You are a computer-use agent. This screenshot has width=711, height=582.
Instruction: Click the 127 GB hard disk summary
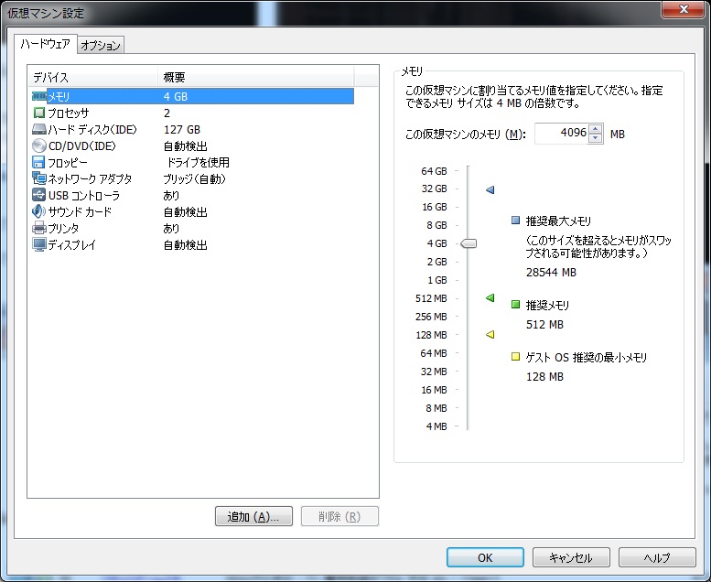pos(182,130)
